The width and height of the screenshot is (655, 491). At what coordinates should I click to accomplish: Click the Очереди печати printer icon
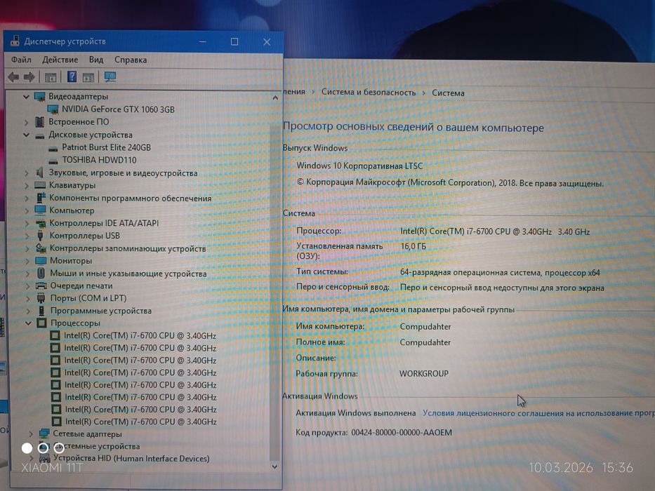pyautogui.click(x=41, y=286)
